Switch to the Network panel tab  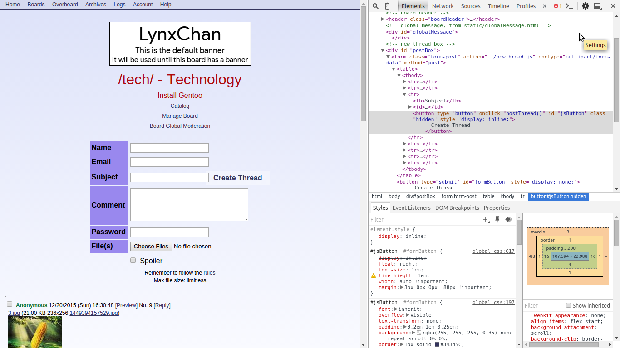pyautogui.click(x=443, y=6)
